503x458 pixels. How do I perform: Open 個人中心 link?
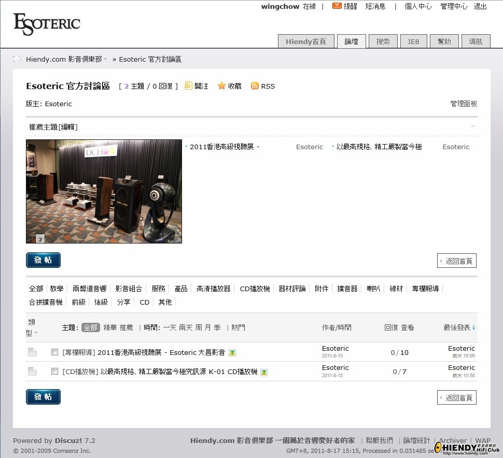[x=418, y=6]
